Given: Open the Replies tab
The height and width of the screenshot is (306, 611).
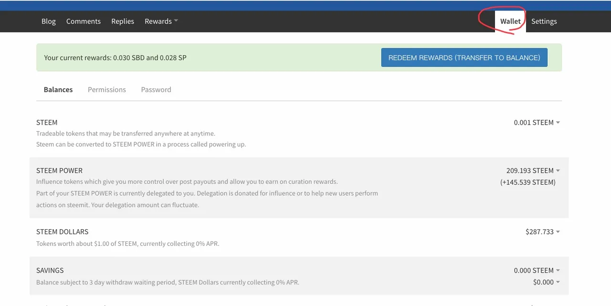Looking at the screenshot, I should click(x=123, y=21).
